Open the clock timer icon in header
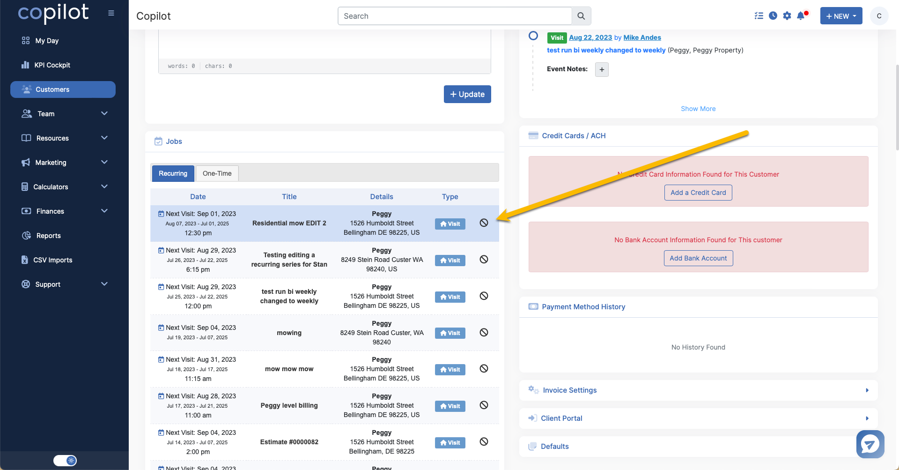 (773, 16)
